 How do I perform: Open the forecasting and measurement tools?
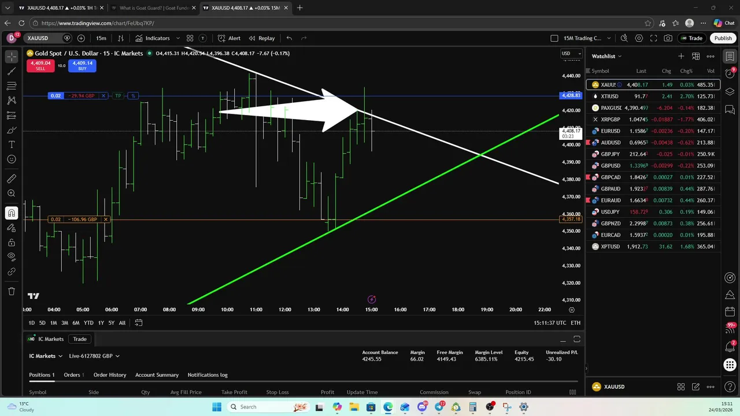tap(11, 115)
